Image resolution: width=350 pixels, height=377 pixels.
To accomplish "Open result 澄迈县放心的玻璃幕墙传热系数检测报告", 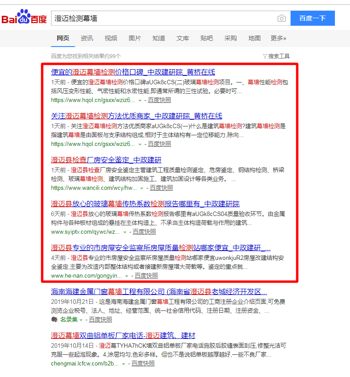I will point(146,204).
